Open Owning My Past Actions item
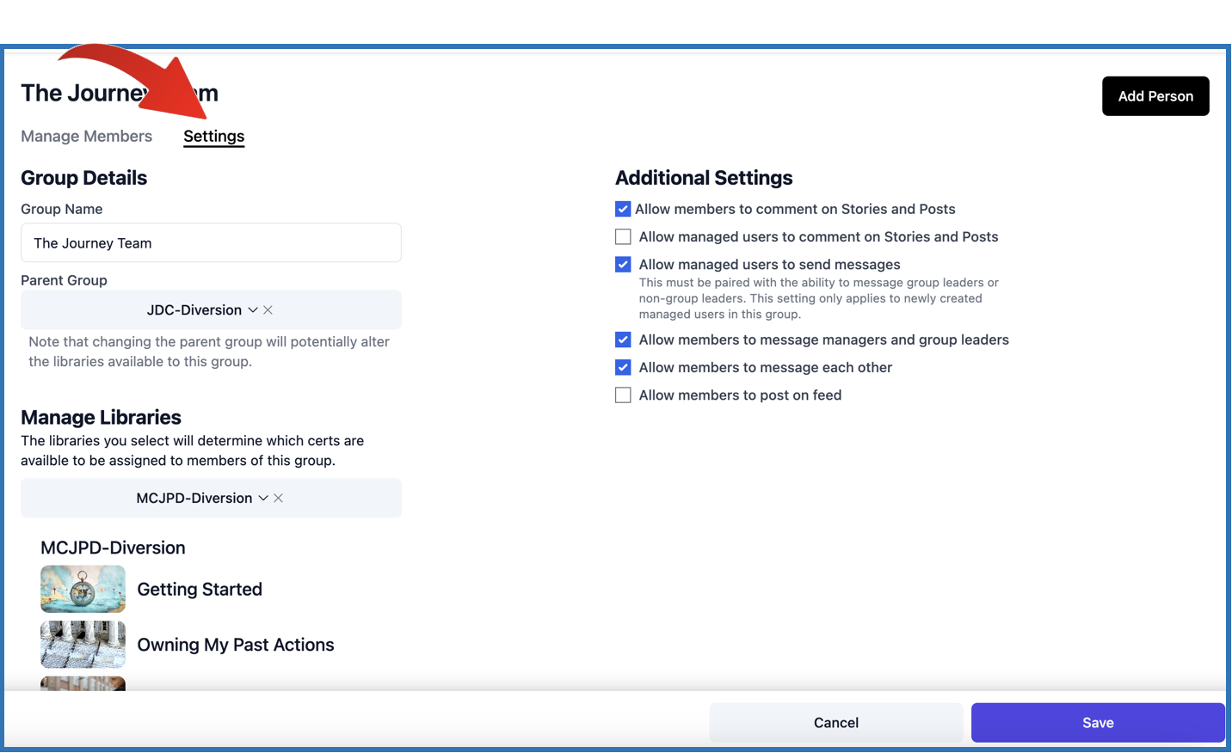 point(235,645)
